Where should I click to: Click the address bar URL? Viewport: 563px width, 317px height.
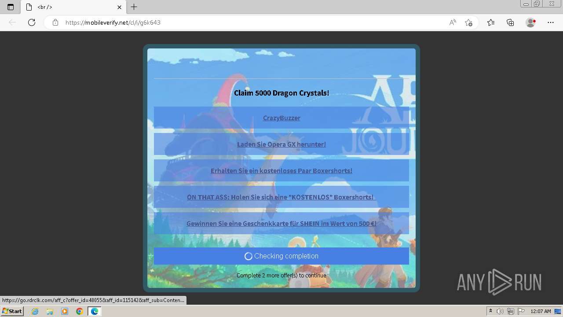(113, 22)
